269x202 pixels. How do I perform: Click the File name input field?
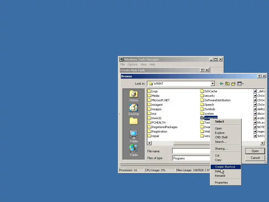191,151
